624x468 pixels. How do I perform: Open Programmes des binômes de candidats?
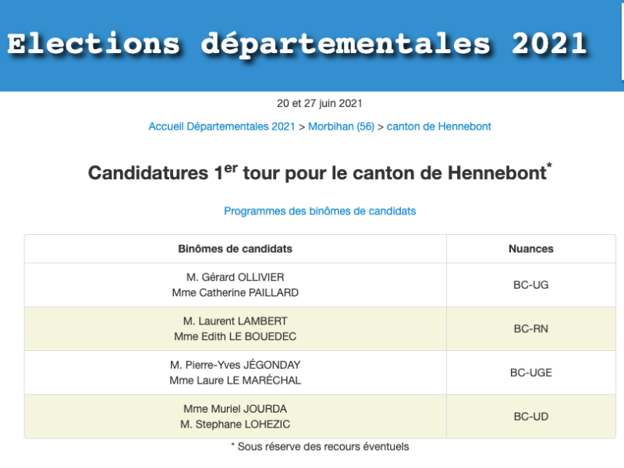pos(320,211)
